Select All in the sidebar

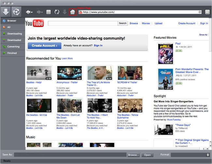[13, 27]
